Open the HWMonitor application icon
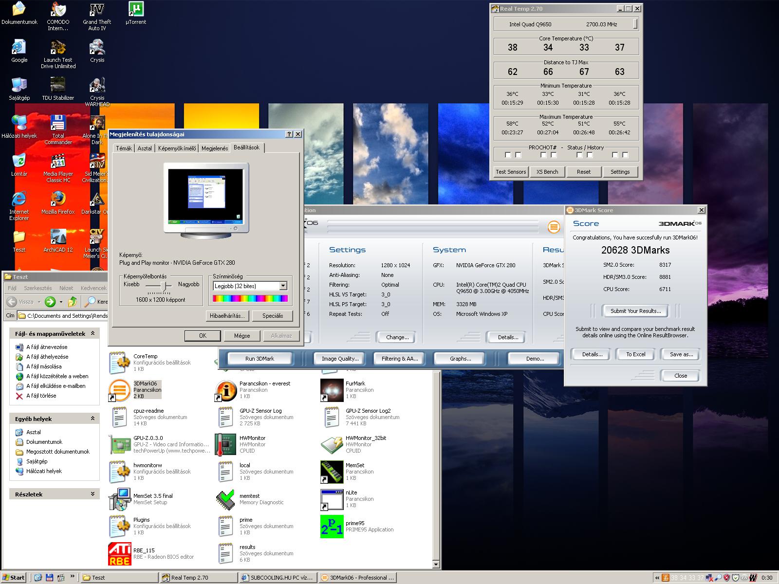 [225, 444]
